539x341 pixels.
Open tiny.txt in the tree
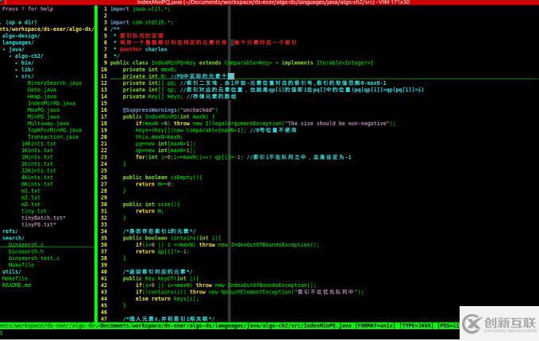click(33, 211)
